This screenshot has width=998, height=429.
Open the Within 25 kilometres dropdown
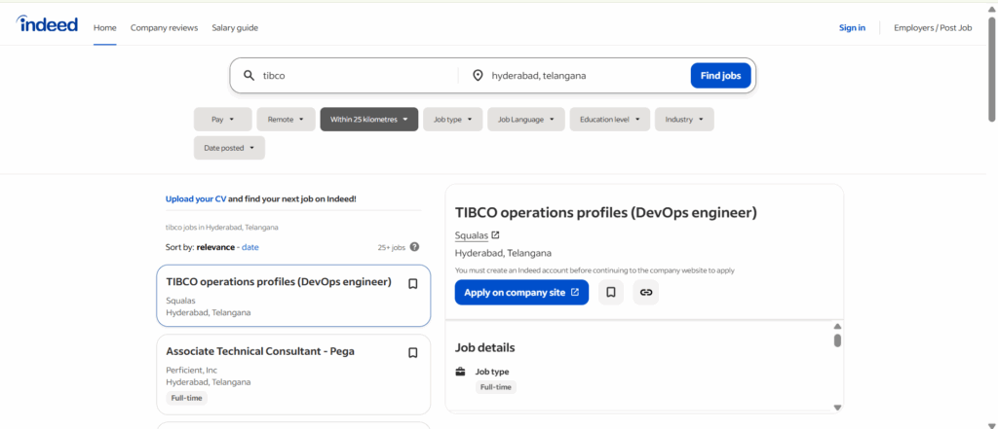pyautogui.click(x=369, y=120)
